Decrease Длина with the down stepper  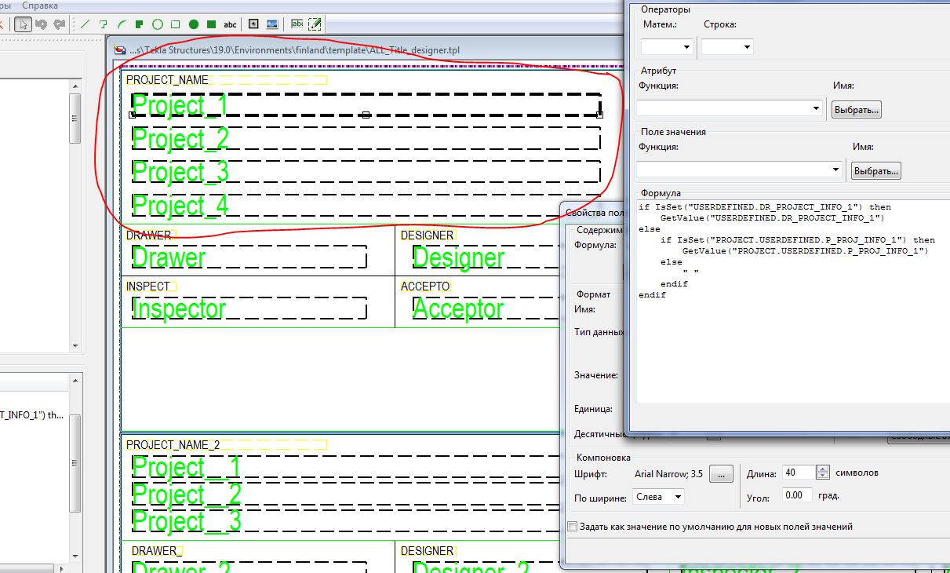pos(822,476)
